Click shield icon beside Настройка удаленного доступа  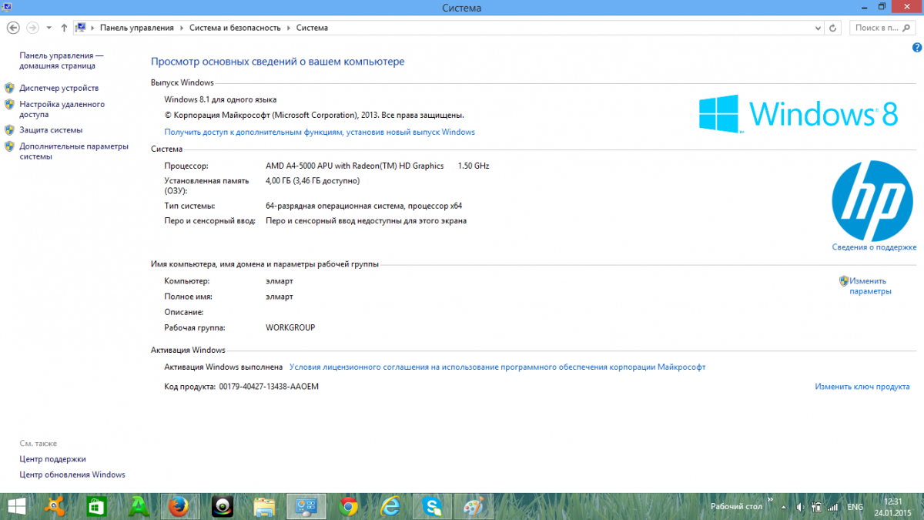[x=9, y=104]
